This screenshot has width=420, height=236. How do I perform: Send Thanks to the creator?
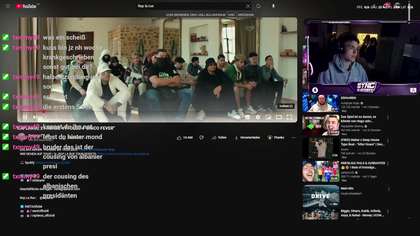tap(276, 138)
